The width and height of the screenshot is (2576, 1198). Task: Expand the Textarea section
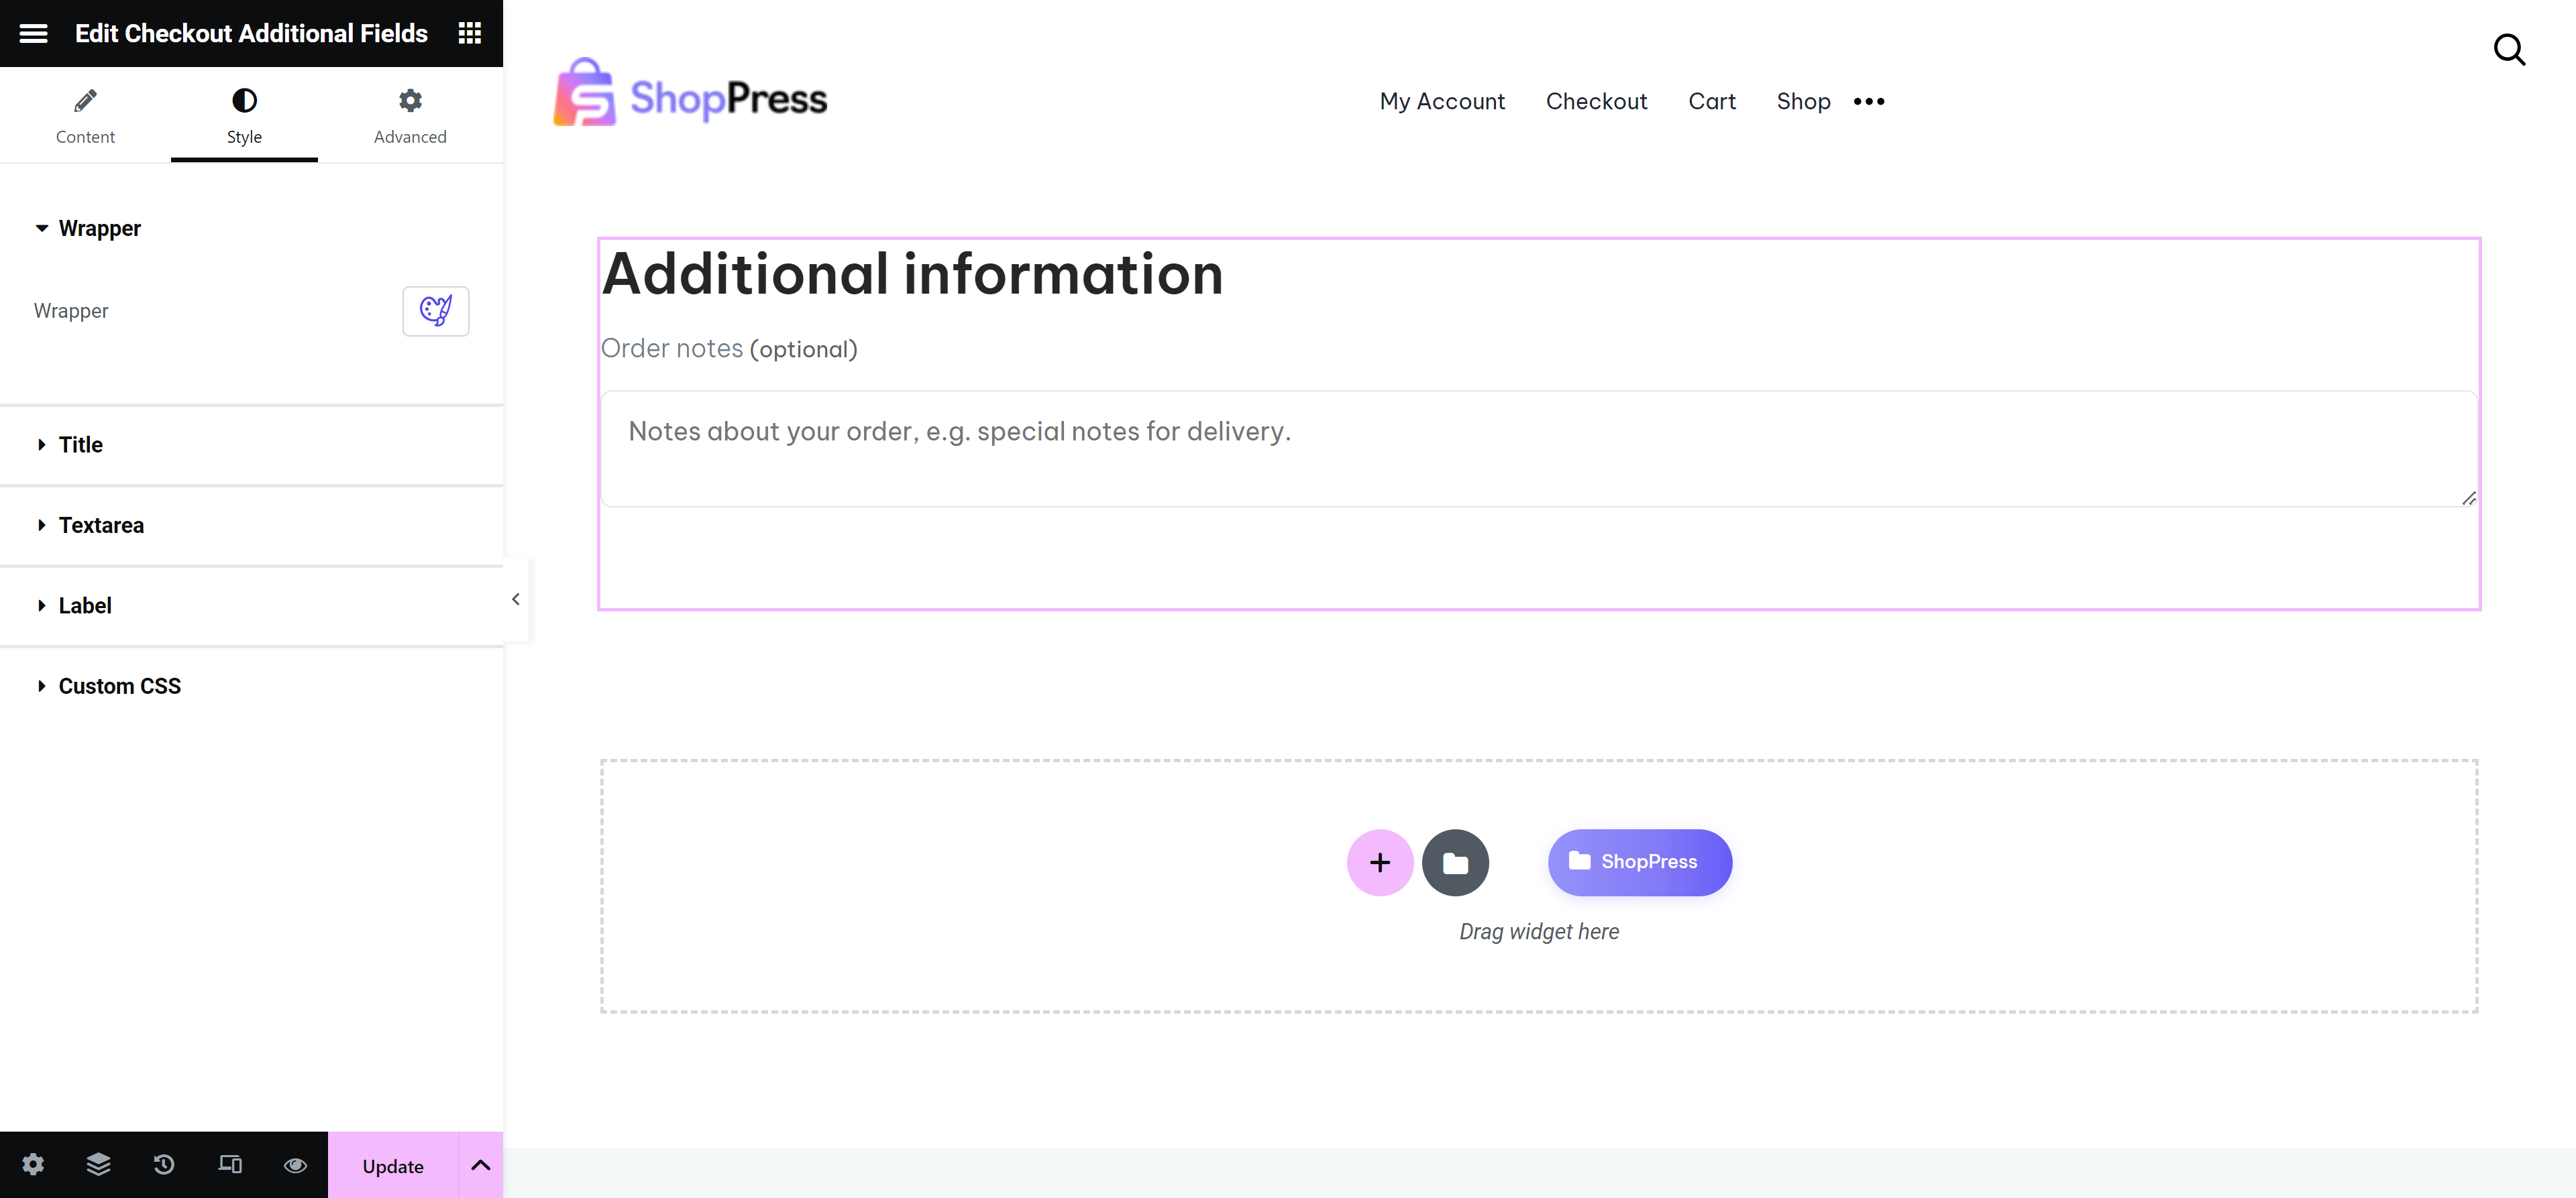coord(100,526)
